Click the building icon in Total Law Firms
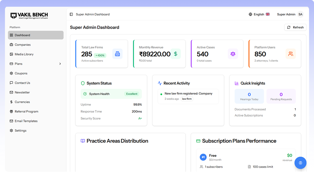314x178 pixels. coord(117,54)
